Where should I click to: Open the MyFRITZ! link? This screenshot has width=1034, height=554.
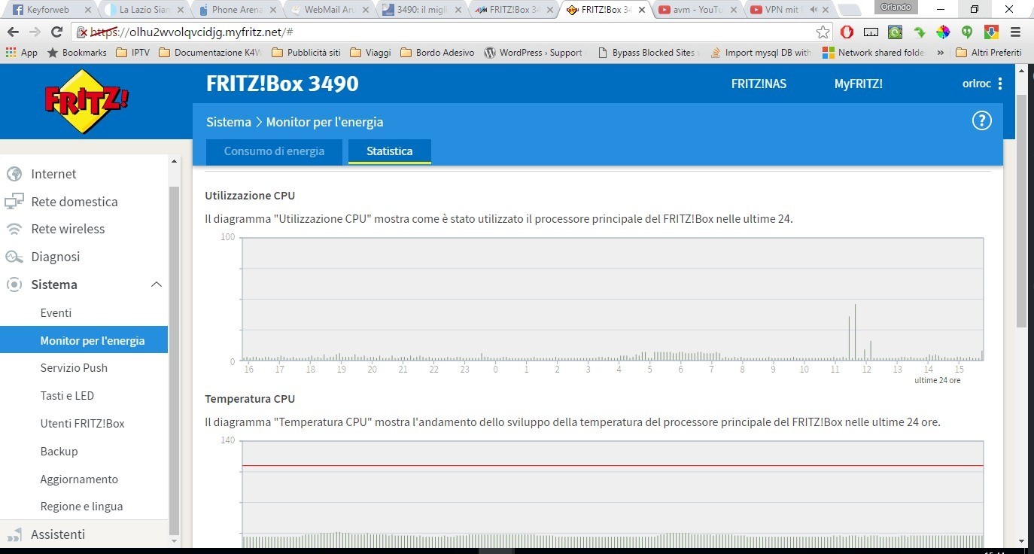(x=858, y=84)
